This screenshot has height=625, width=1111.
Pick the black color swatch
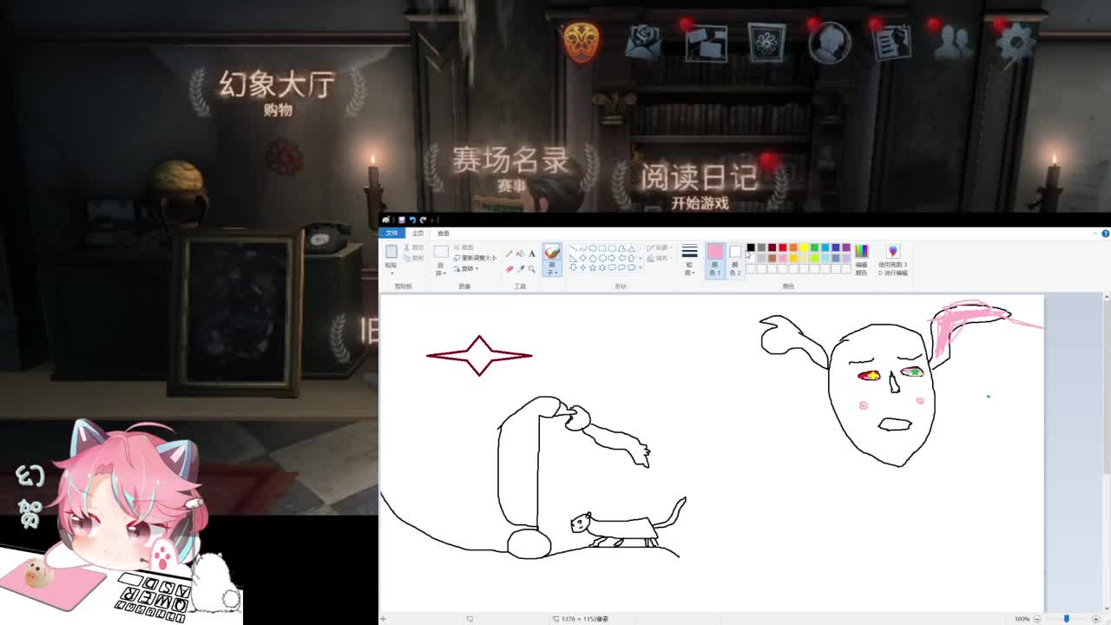[x=751, y=247]
